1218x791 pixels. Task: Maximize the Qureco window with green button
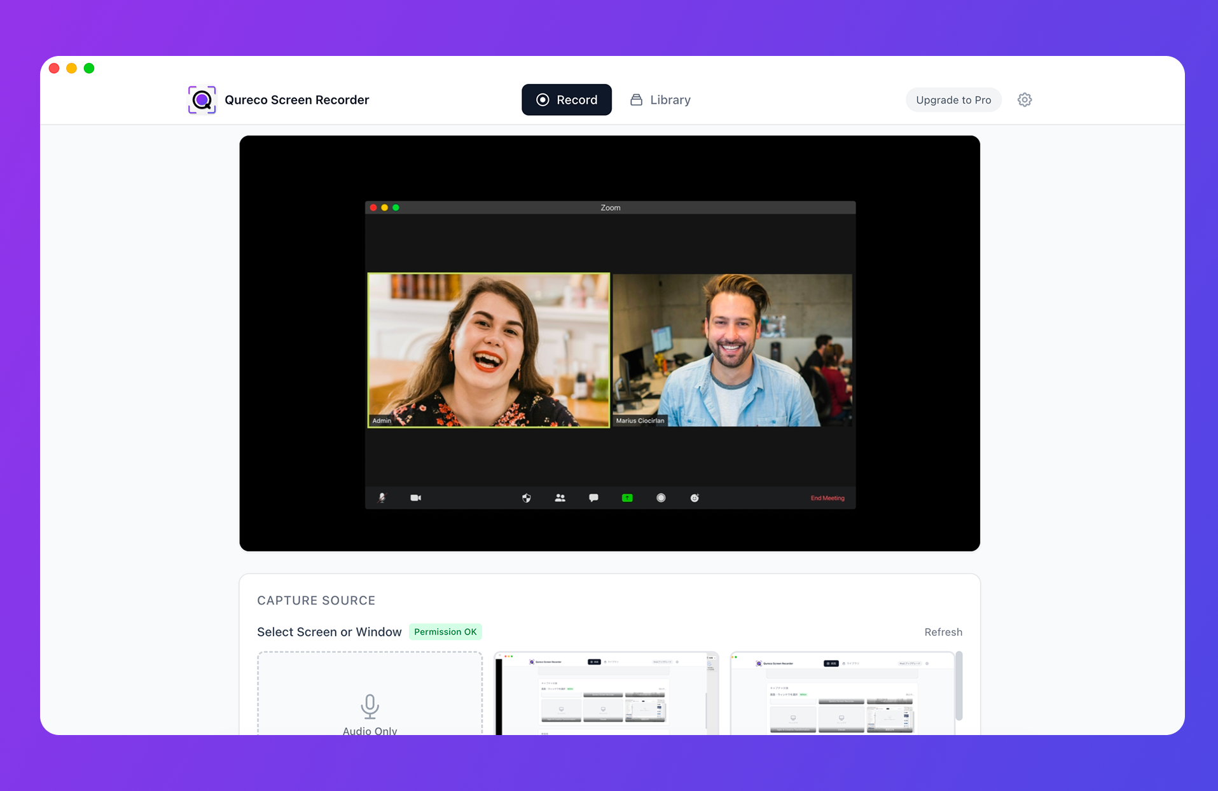coord(89,68)
